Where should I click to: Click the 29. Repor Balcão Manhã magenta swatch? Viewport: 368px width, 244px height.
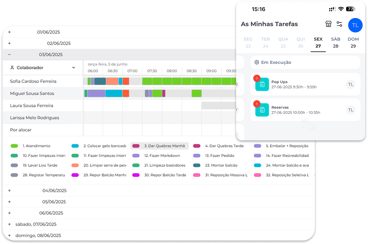click(x=75, y=175)
